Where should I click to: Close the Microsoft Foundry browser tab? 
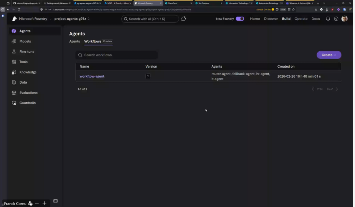tap(161, 3)
